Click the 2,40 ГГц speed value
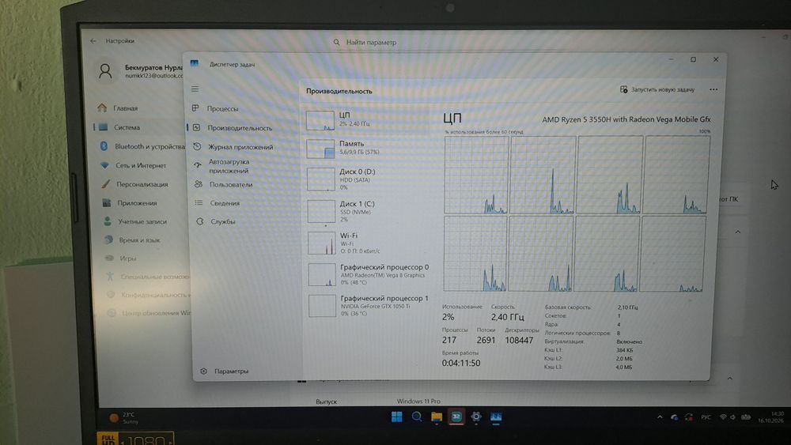This screenshot has width=791, height=445. (x=508, y=317)
